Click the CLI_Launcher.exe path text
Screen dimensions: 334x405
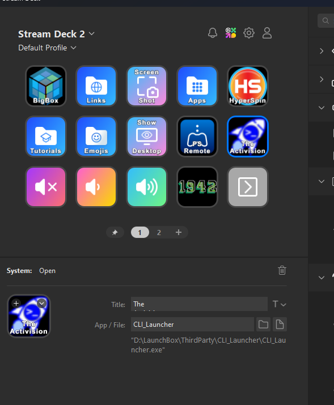[x=208, y=345]
